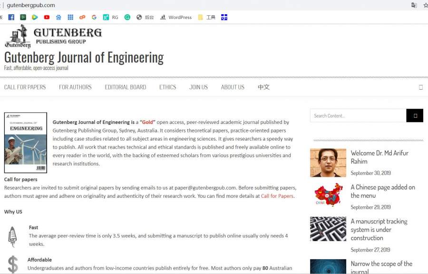Open the WordPress bookmark
This screenshot has width=428, height=274.
coord(176,17)
